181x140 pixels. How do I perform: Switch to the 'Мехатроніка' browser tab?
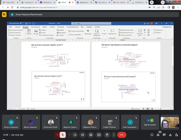[x=47, y=2]
